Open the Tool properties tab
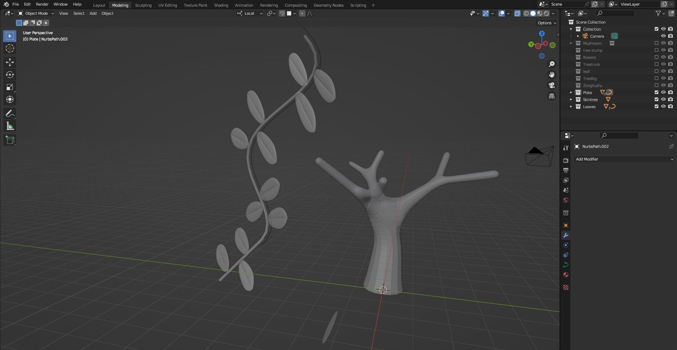 click(x=566, y=148)
